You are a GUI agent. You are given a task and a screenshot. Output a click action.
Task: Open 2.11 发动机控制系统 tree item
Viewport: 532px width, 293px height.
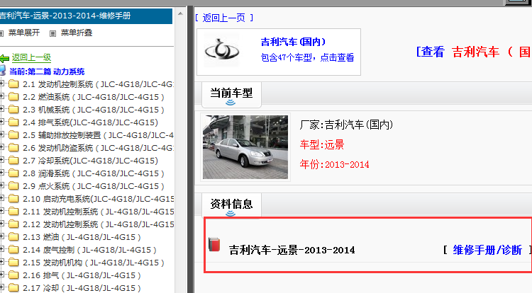pos(98,212)
